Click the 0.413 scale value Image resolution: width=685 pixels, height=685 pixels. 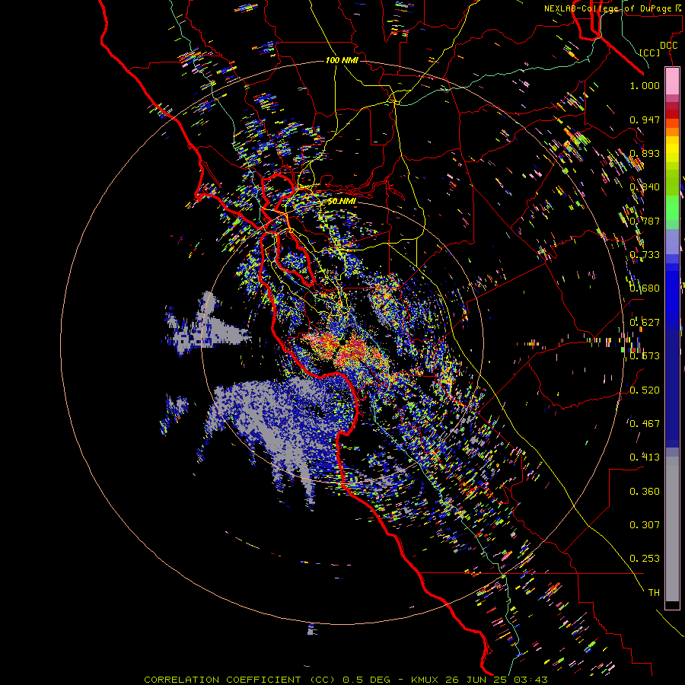645,457
